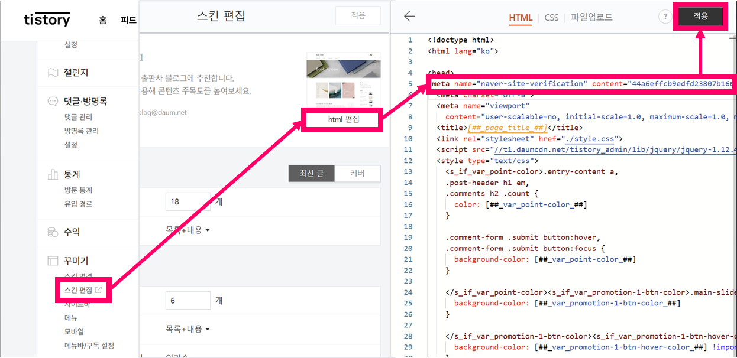737x358 pixels.
Task: Open 스킨 편집 sidebar link
Action: [78, 290]
